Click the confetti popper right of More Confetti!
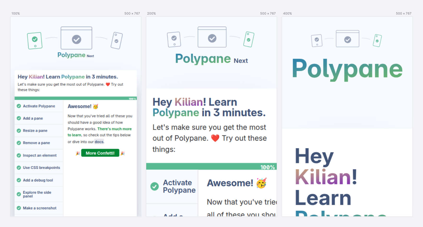 [122, 153]
